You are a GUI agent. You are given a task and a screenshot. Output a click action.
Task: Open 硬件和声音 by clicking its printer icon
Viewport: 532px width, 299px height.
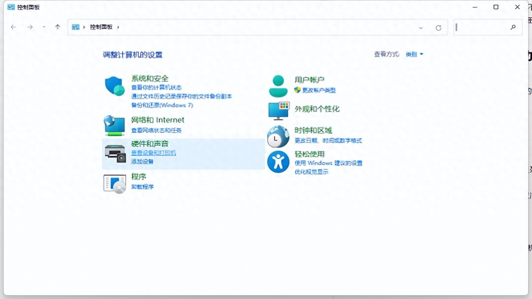114,152
